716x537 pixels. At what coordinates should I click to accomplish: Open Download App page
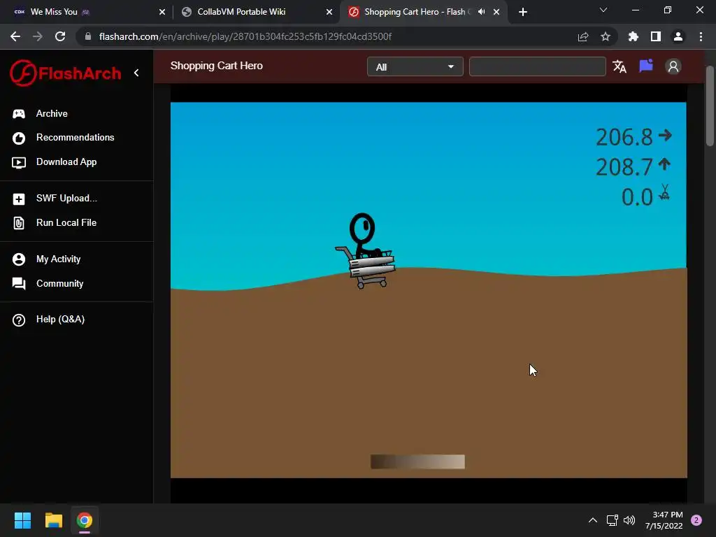tap(66, 162)
